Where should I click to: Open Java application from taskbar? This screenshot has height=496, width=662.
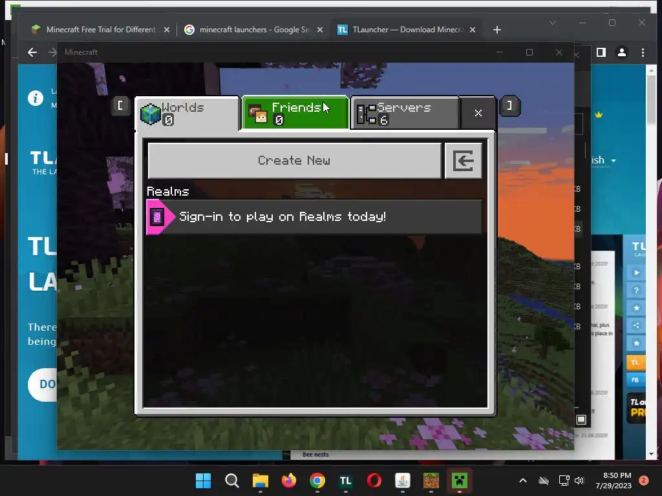click(403, 480)
